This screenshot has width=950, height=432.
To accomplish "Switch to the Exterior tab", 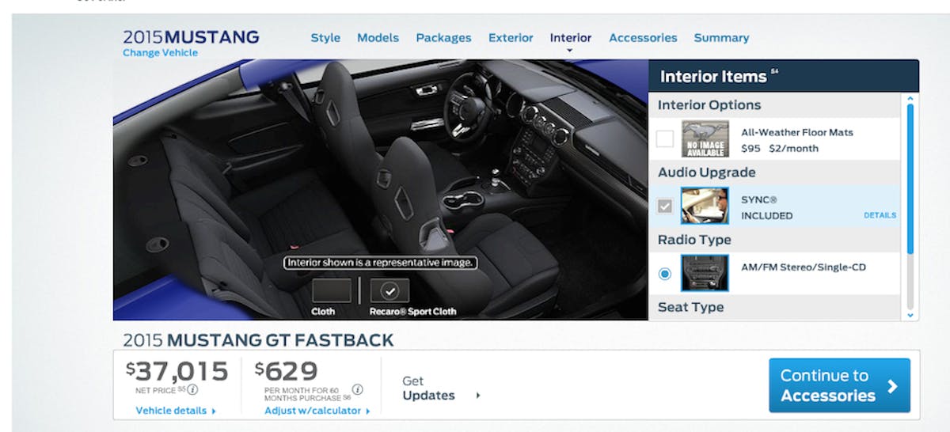I will point(511,38).
